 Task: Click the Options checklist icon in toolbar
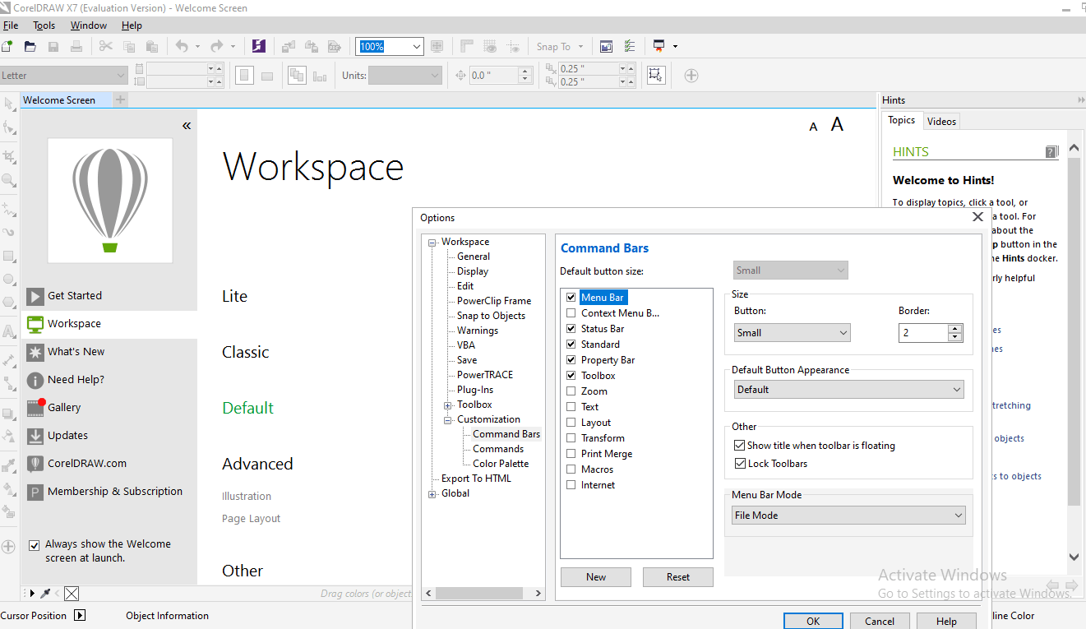point(630,47)
